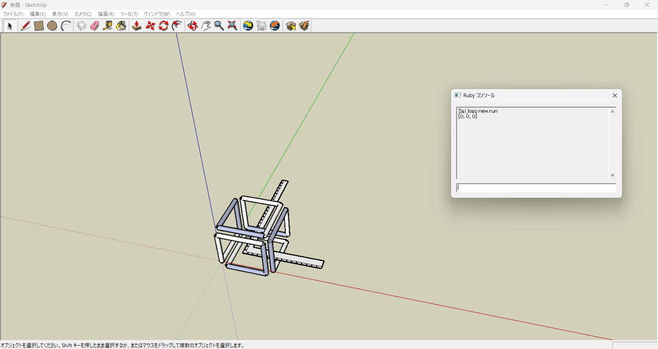The height and width of the screenshot is (349, 658).
Task: Open the 編集(E) menu
Action: coord(38,14)
